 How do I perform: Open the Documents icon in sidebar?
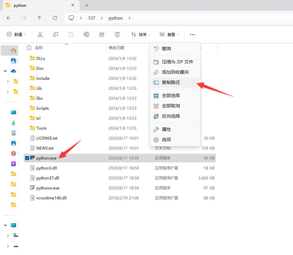coord(13,133)
